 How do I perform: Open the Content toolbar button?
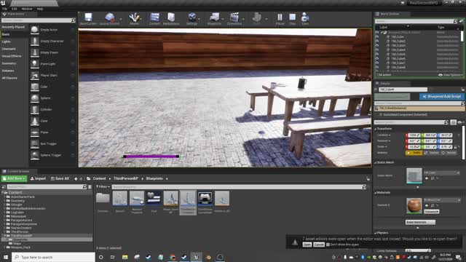pyautogui.click(x=154, y=18)
